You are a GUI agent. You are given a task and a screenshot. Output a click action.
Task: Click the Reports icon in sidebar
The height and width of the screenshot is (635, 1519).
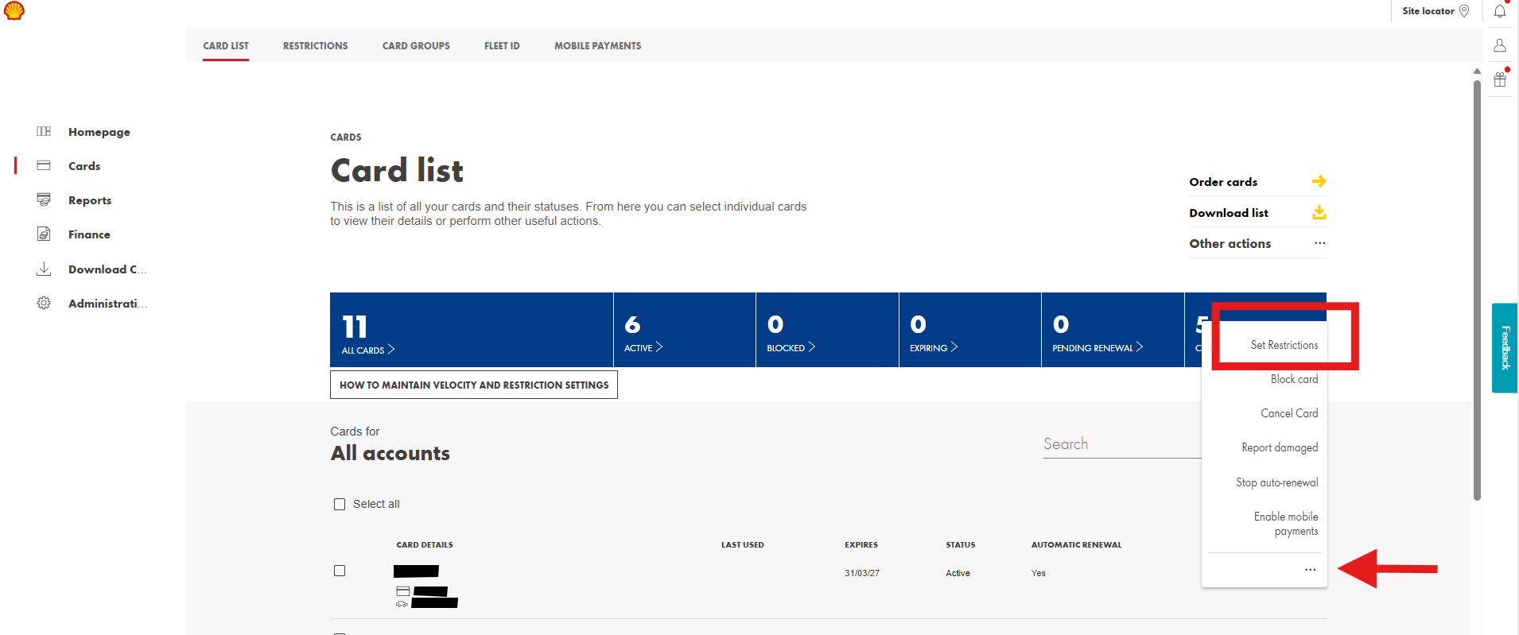point(44,200)
